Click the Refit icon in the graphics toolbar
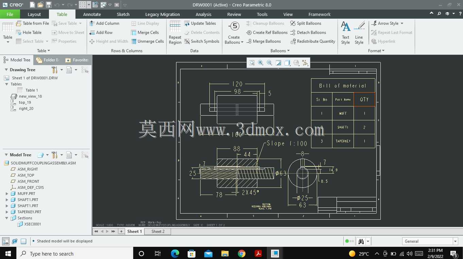This screenshot has height=259, width=463. (252, 63)
